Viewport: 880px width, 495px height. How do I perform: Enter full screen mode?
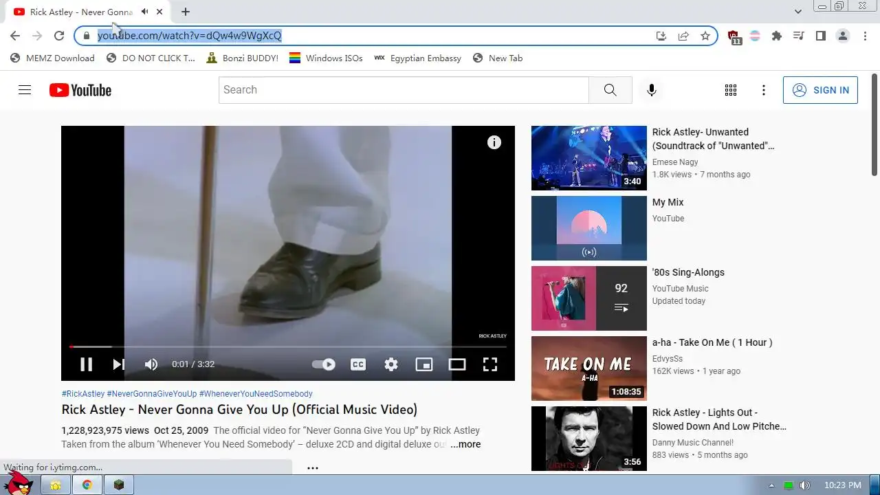pos(490,364)
